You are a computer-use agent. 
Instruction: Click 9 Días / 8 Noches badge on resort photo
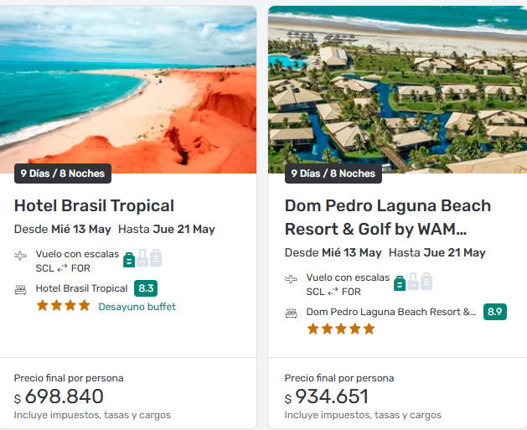pyautogui.click(x=333, y=174)
